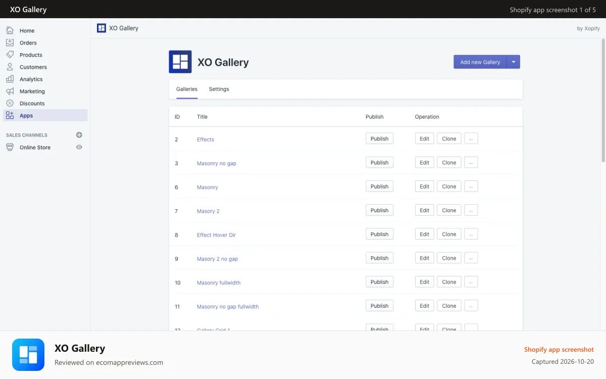
Task: Click the Operation column header
Action: [427, 117]
